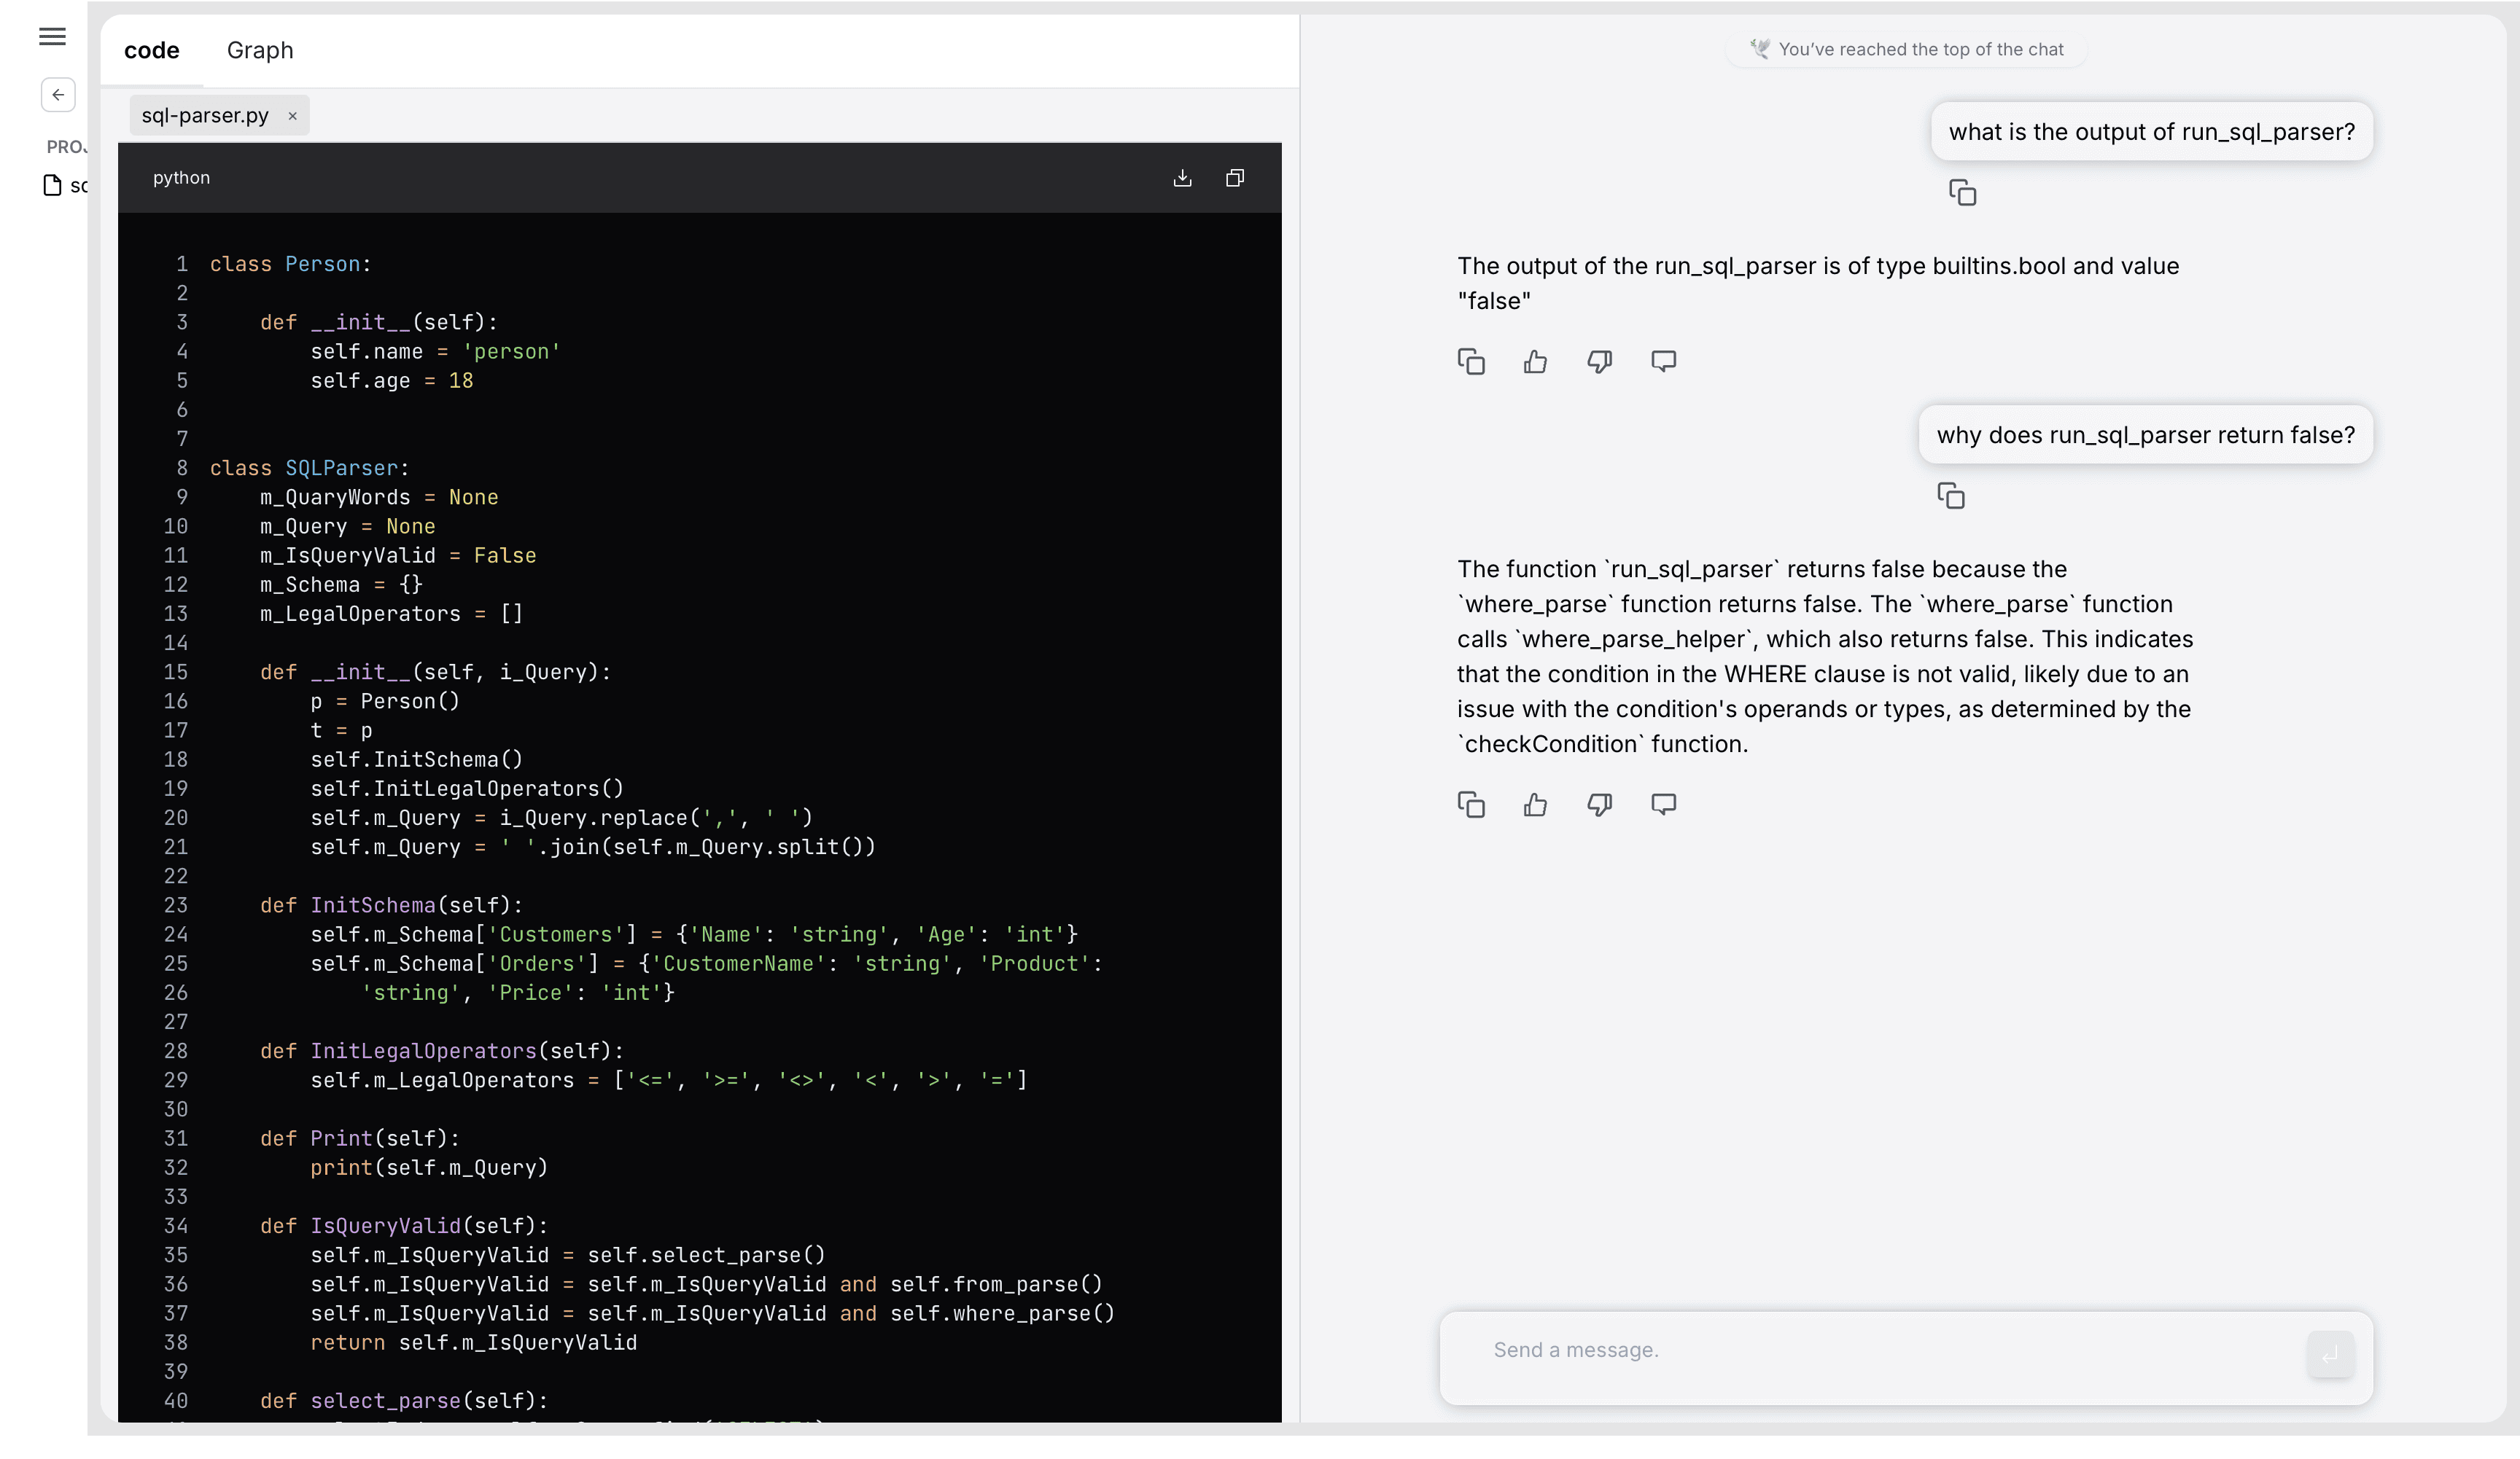The image size is (2520, 1459).
Task: Select the file in the sidebar
Action: (66, 186)
